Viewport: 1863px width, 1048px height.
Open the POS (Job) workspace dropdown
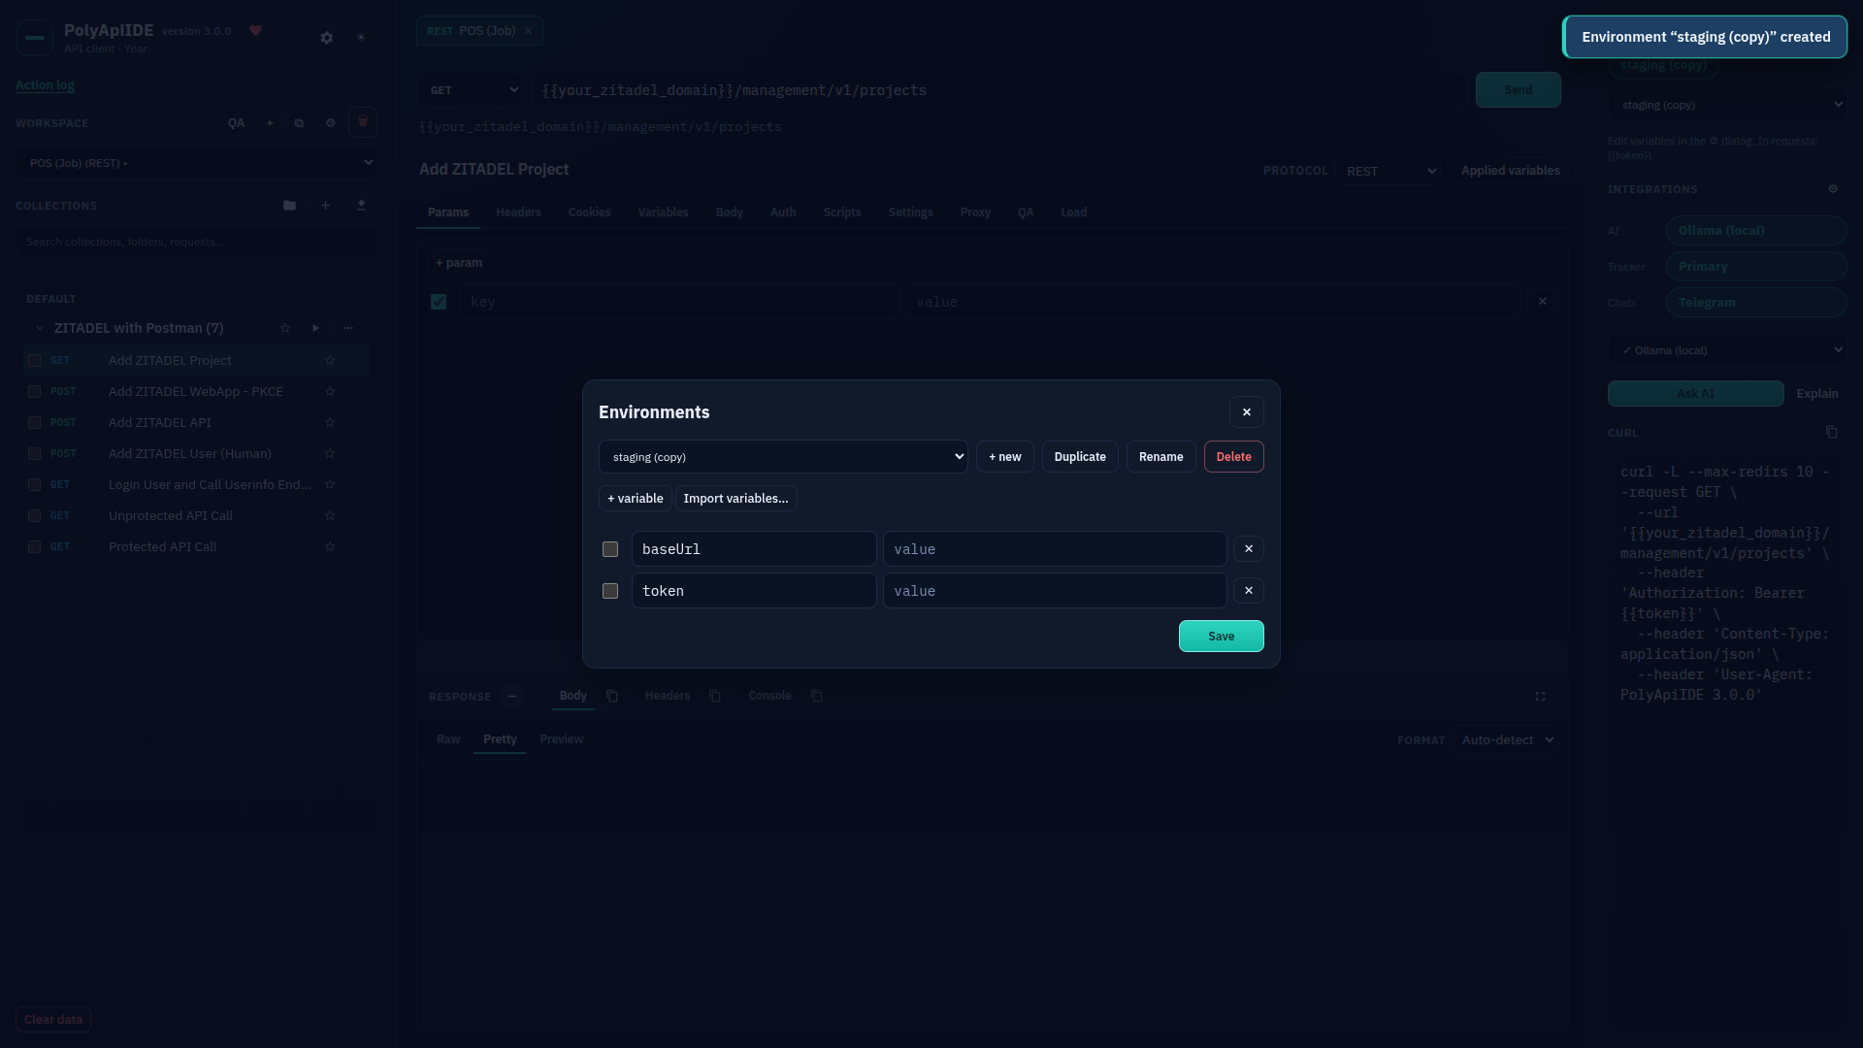tap(197, 163)
